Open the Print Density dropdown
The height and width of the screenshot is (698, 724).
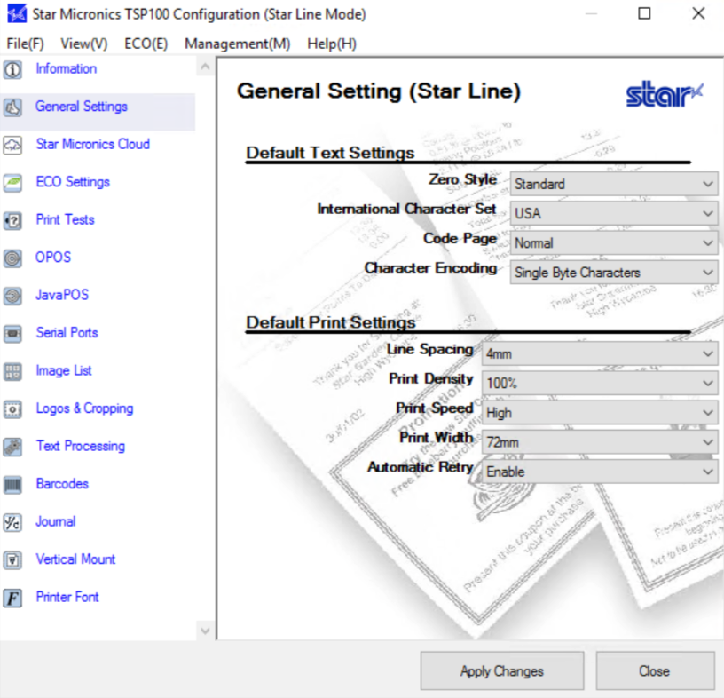coord(600,384)
